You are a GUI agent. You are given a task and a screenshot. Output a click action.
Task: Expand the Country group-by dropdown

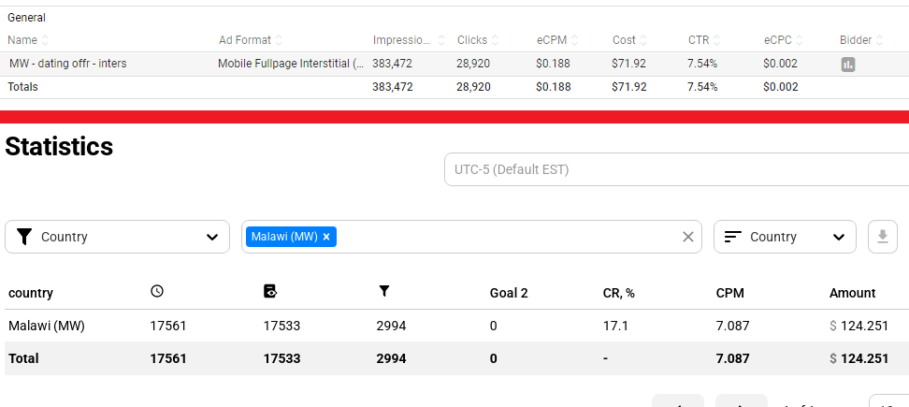[784, 237]
